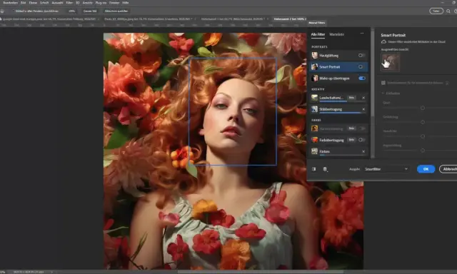Click the layers preview icon next to Ausgabe
Screen dimensions: 457x274
[x=325, y=169]
